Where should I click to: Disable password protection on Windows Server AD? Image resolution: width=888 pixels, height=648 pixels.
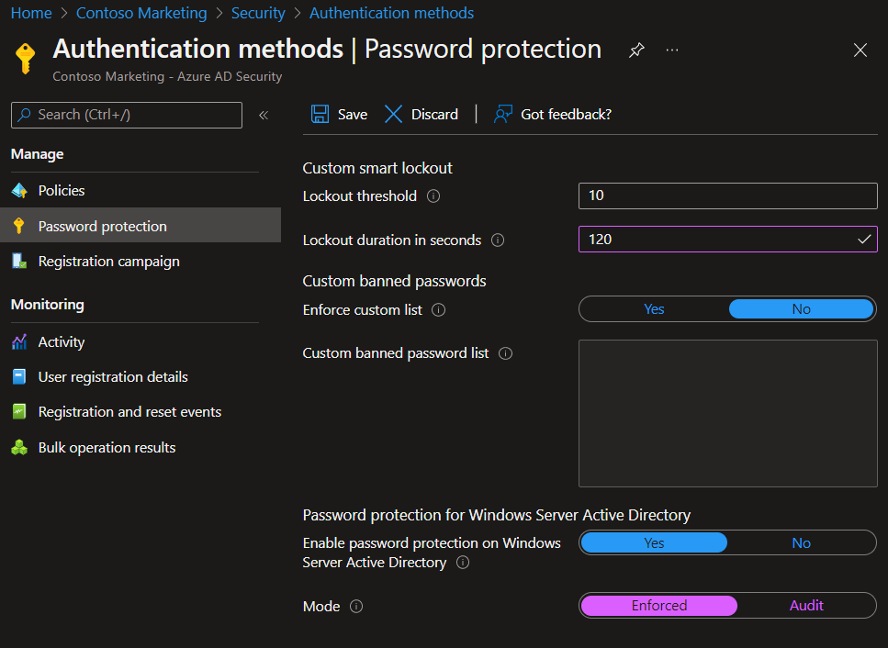coord(801,543)
